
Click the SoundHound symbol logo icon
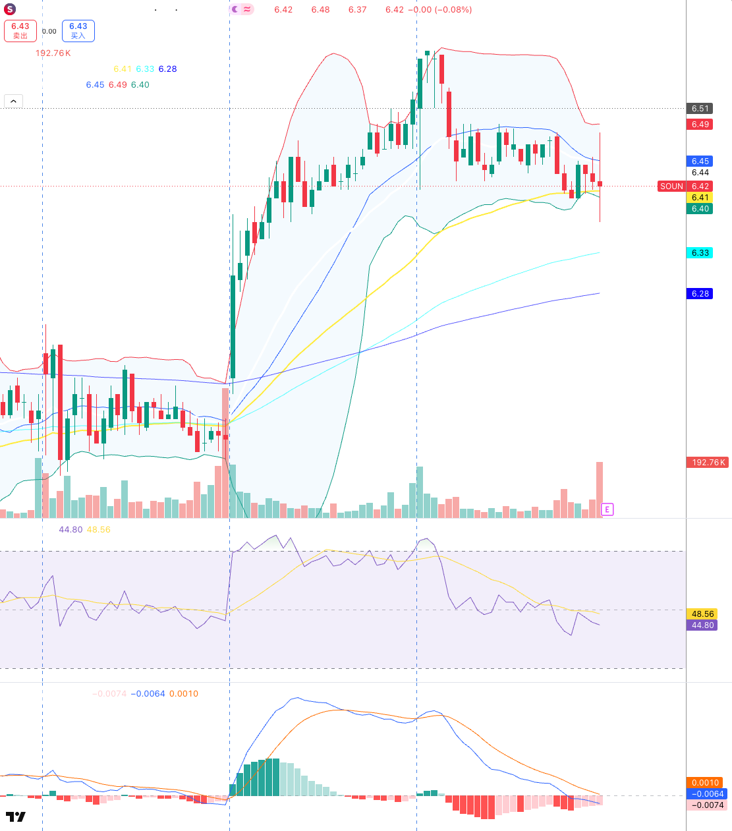click(x=10, y=10)
